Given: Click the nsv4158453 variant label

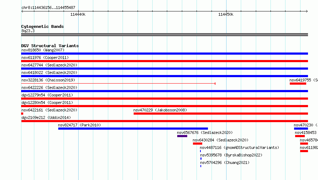Looking at the screenshot, I should pyautogui.click(x=305, y=132).
